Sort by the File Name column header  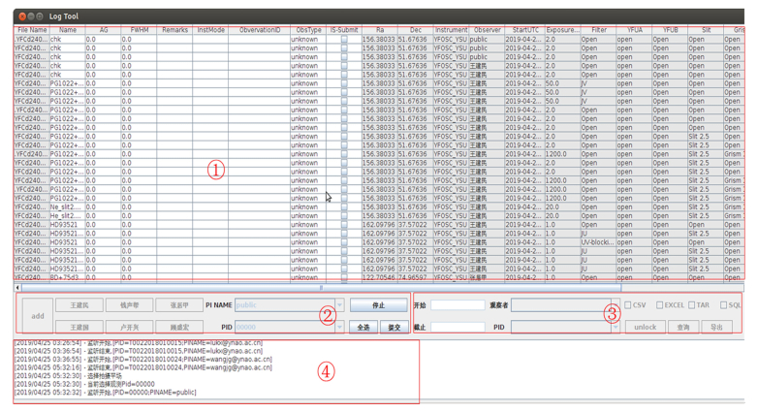[x=32, y=30]
